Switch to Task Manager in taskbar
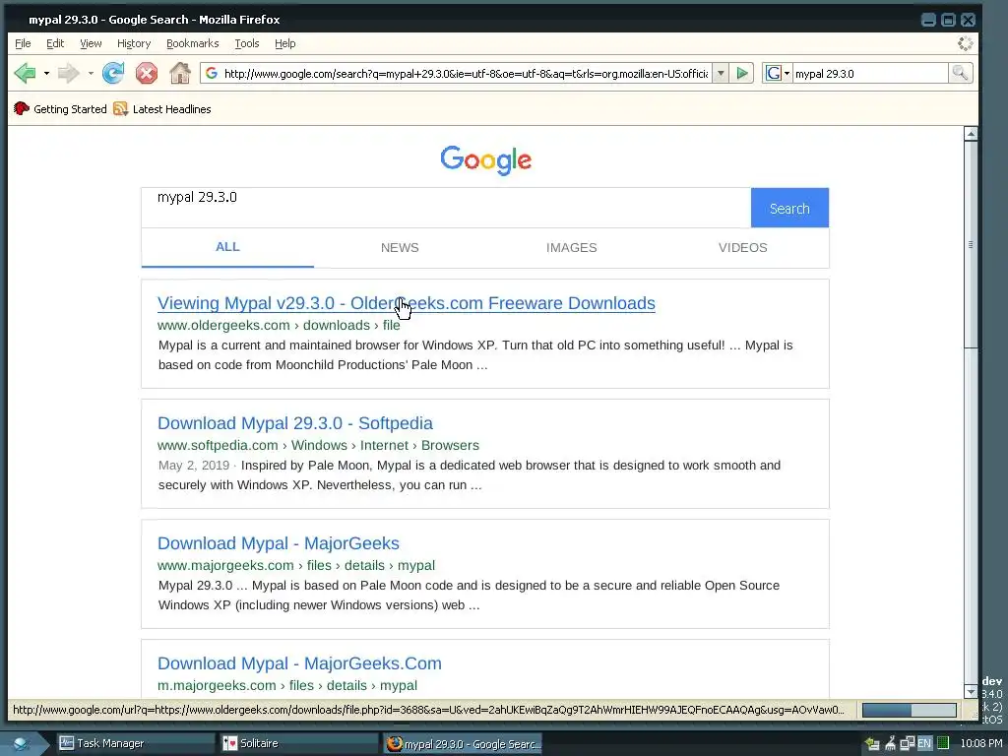The width and height of the screenshot is (1008, 756). 134,743
